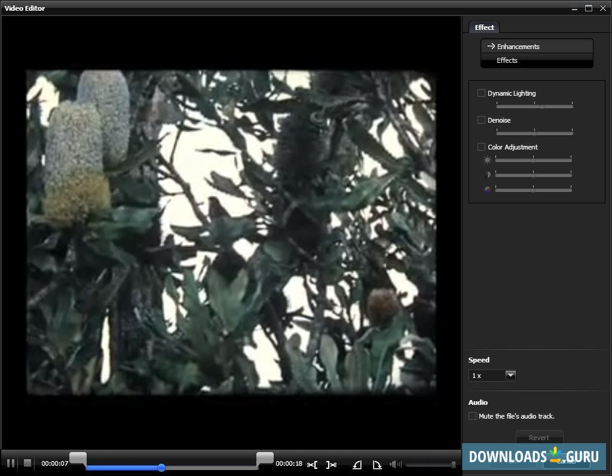This screenshot has height=476, width=612.
Task: Click the brightness slider beside sun icon
Action: click(x=533, y=160)
